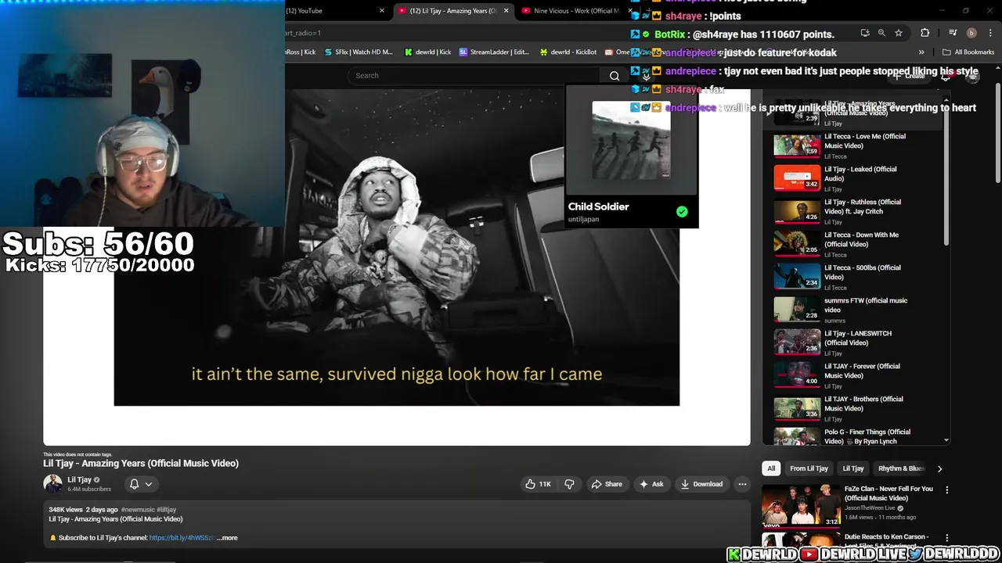Select the Lil Tjay filter chip
This screenshot has width=1002, height=563.
click(853, 468)
